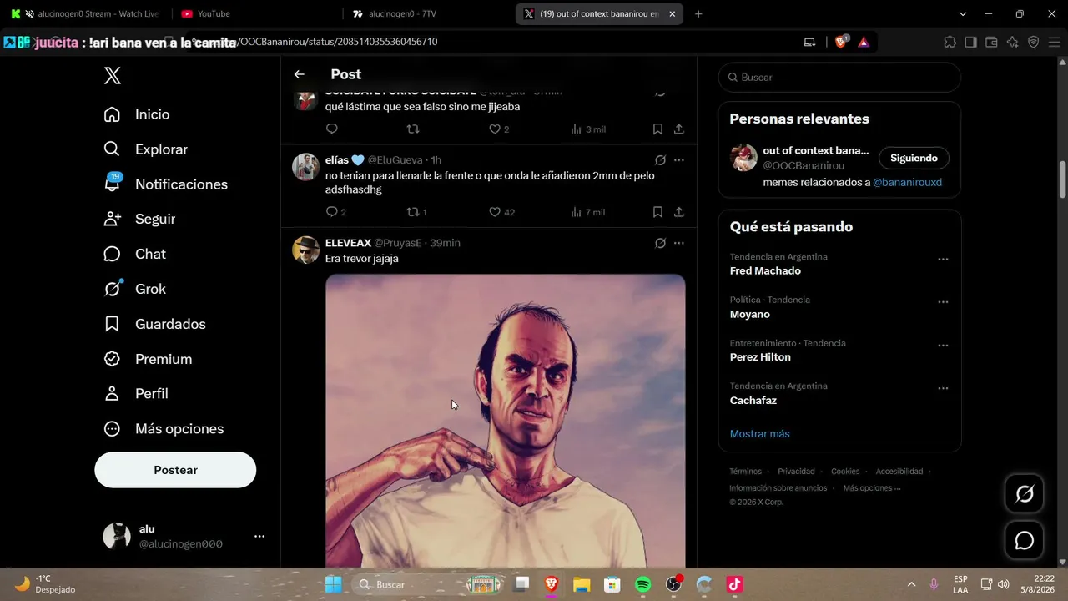
Task: Open options for Moyano trend
Action: pyautogui.click(x=943, y=302)
